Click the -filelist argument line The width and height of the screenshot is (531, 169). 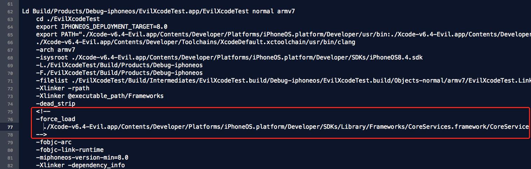coord(283,80)
